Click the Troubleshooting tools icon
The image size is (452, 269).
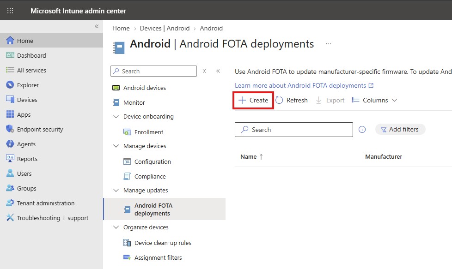point(10,217)
